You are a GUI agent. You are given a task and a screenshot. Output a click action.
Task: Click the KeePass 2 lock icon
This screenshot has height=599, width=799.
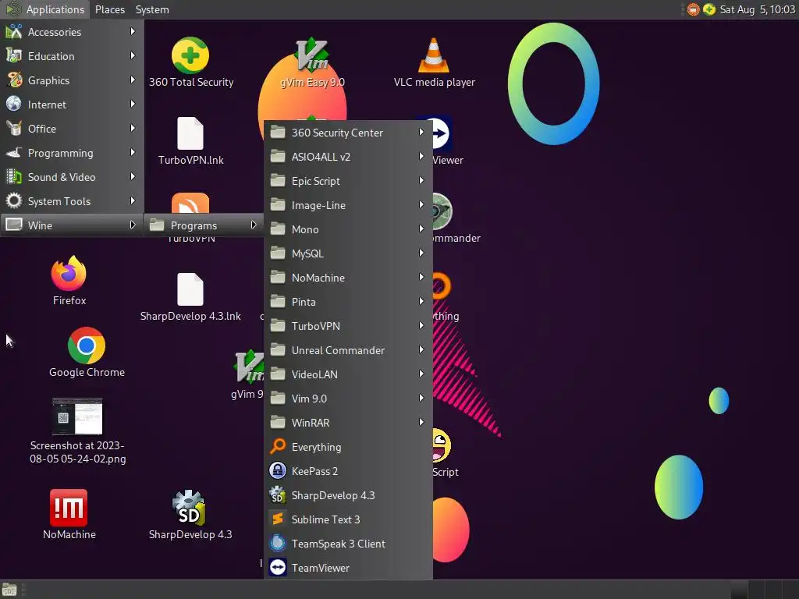click(x=278, y=470)
